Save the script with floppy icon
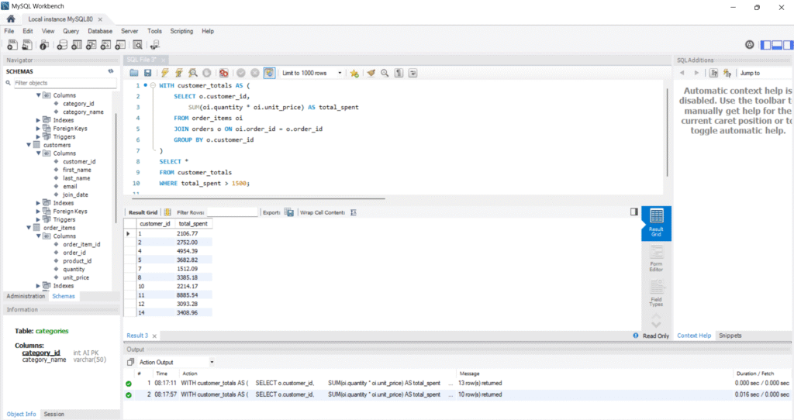The image size is (794, 420). coord(148,73)
